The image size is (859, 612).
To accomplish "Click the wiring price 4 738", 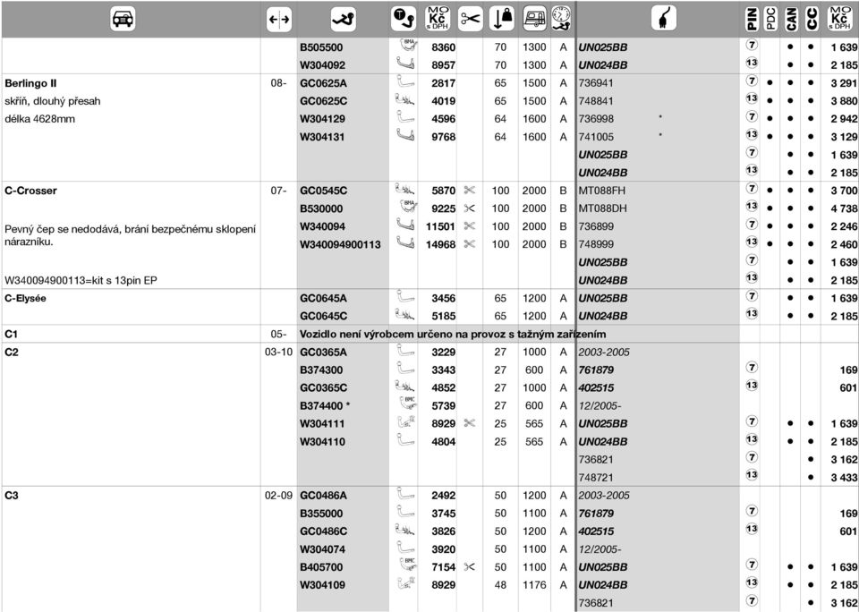I will [844, 208].
